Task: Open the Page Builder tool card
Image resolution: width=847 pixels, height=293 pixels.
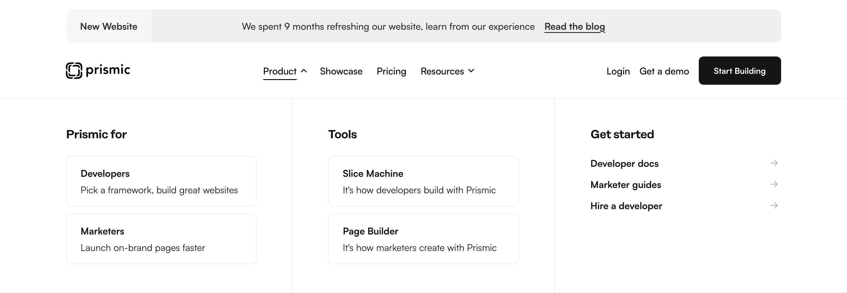Action: point(423,239)
